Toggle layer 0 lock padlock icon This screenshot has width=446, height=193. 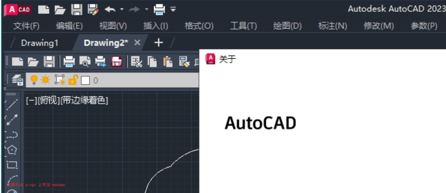click(73, 80)
